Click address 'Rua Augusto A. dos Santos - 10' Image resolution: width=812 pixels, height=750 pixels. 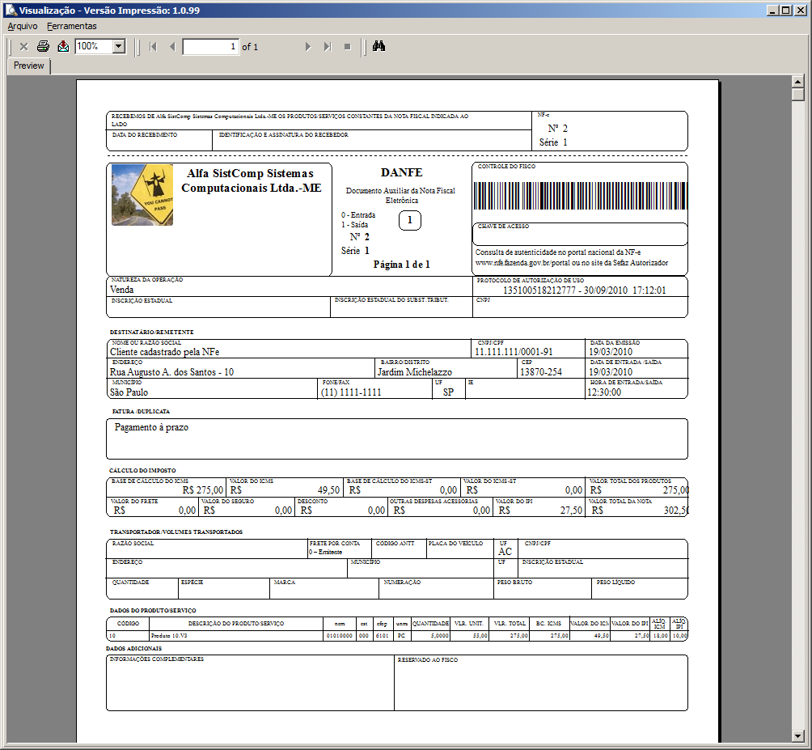(172, 372)
